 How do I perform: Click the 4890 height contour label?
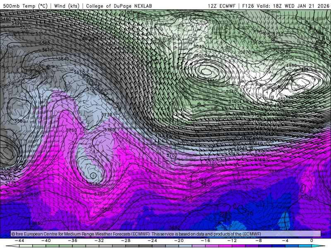click(283, 99)
